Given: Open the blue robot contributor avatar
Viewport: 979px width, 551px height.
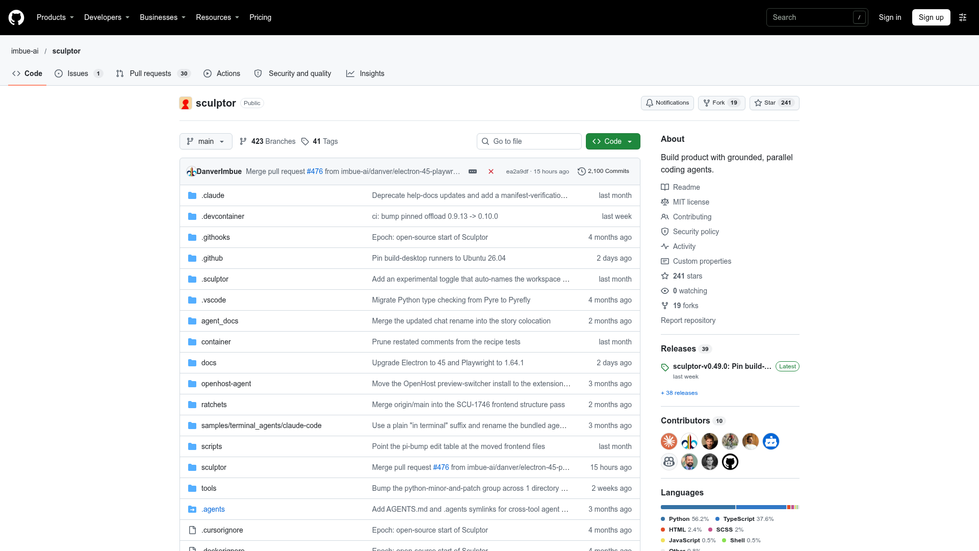Looking at the screenshot, I should tap(771, 441).
